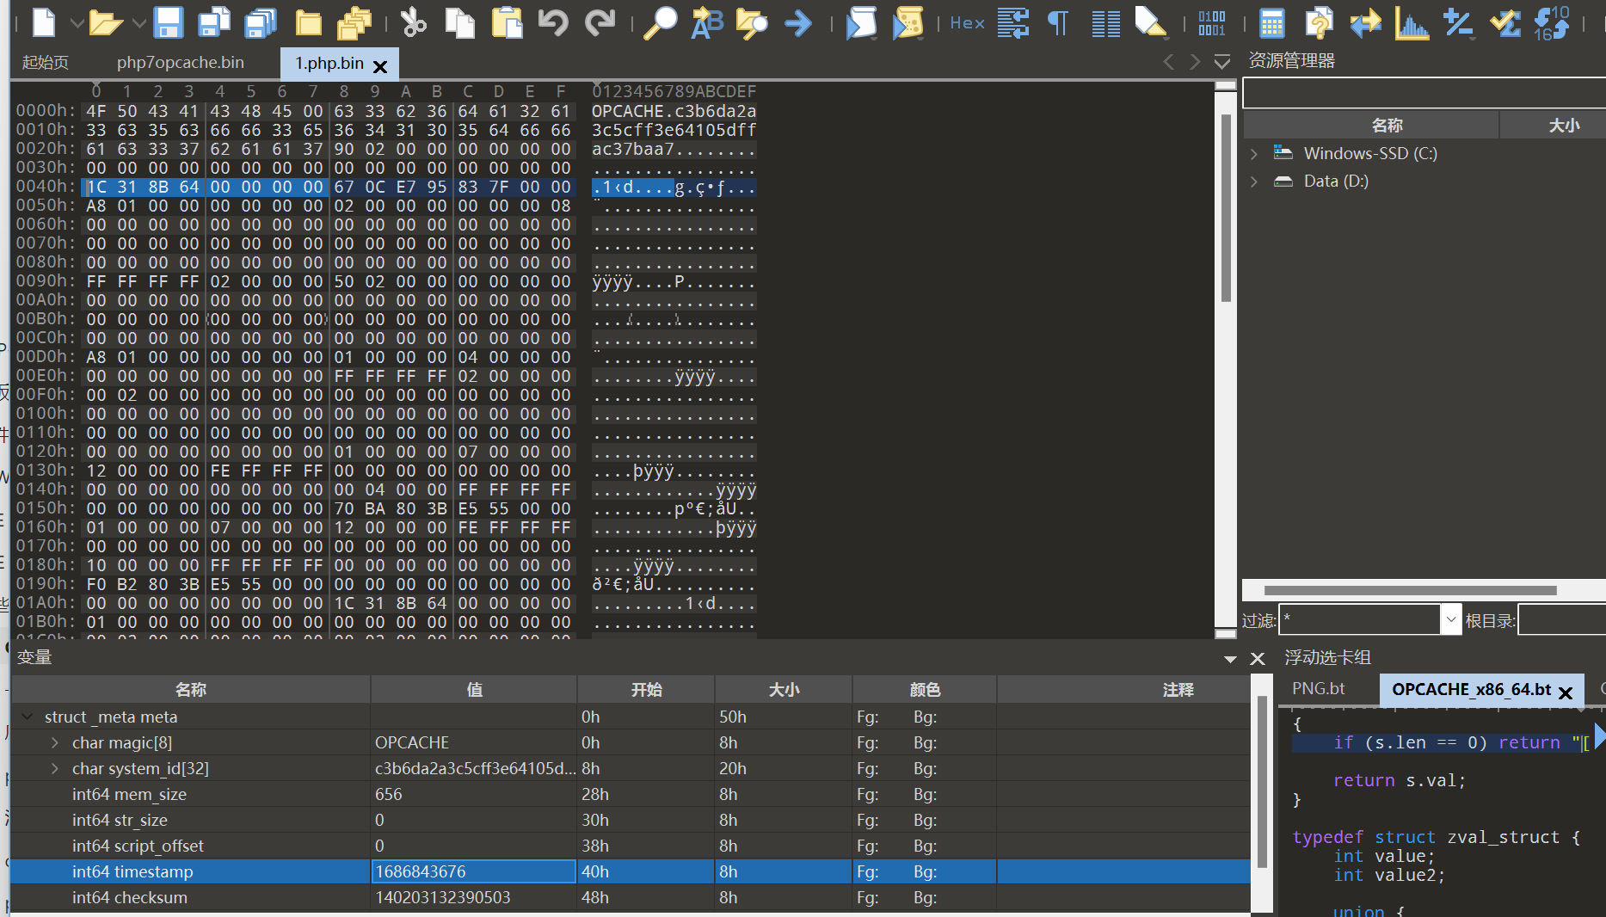
Task: Go to the previous tab with the left arrow
Action: 1168,62
